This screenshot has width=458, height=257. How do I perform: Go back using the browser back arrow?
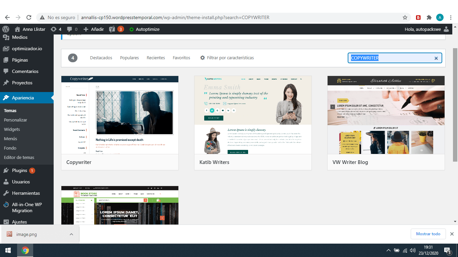click(7, 17)
